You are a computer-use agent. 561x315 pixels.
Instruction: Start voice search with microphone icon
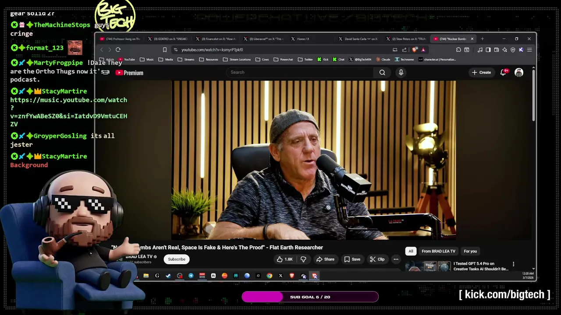[x=401, y=73]
